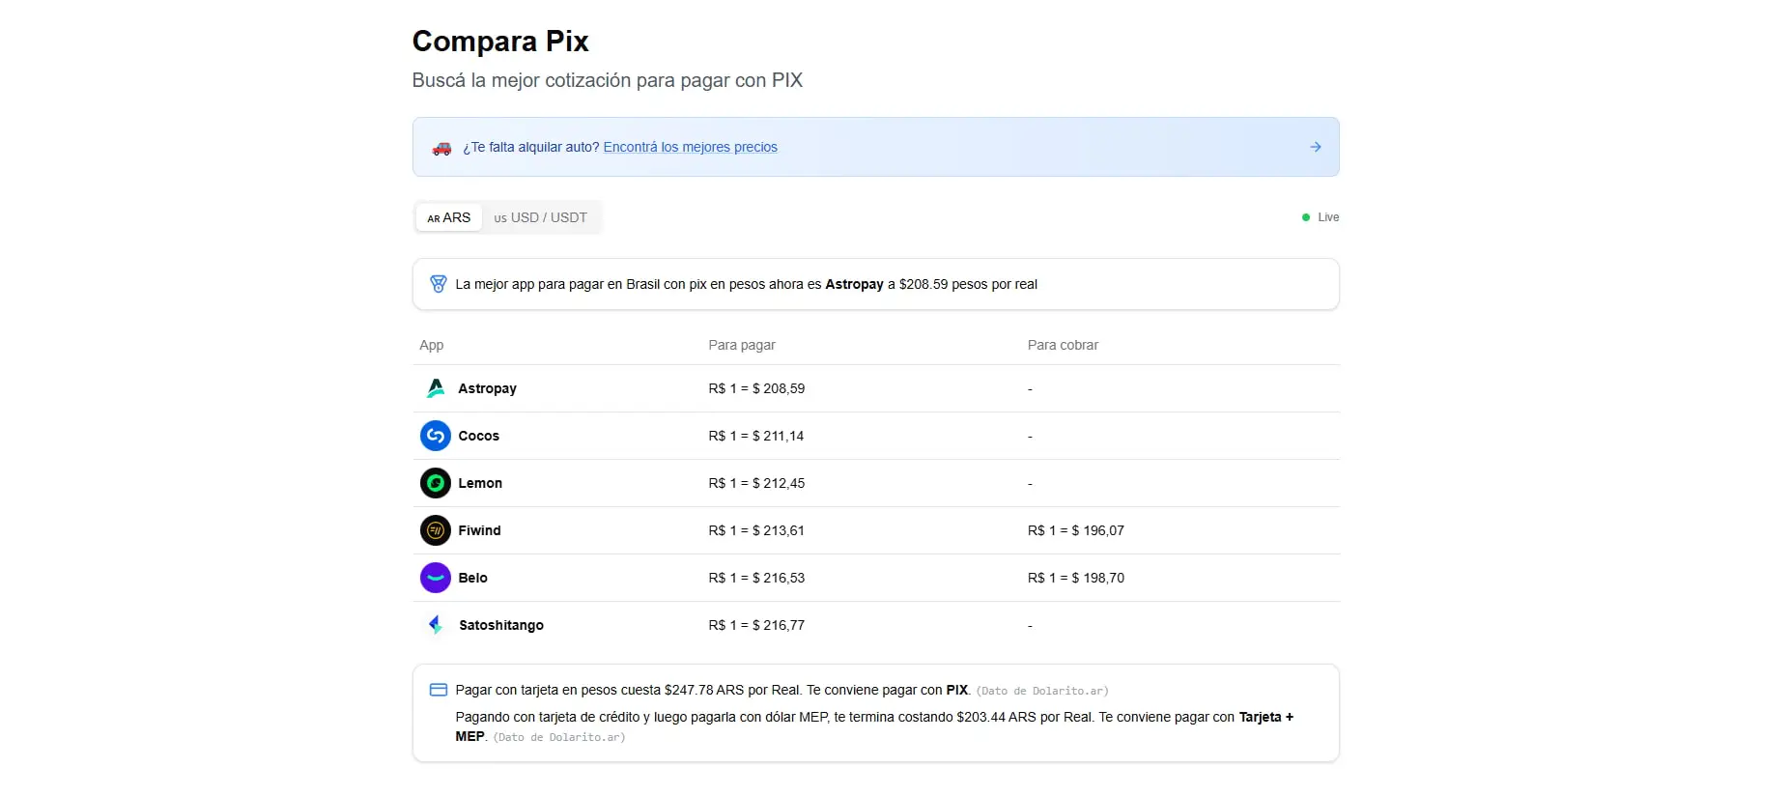Click the credit card icon in info box
Viewport: 1790px width, 796px height.
438,690
